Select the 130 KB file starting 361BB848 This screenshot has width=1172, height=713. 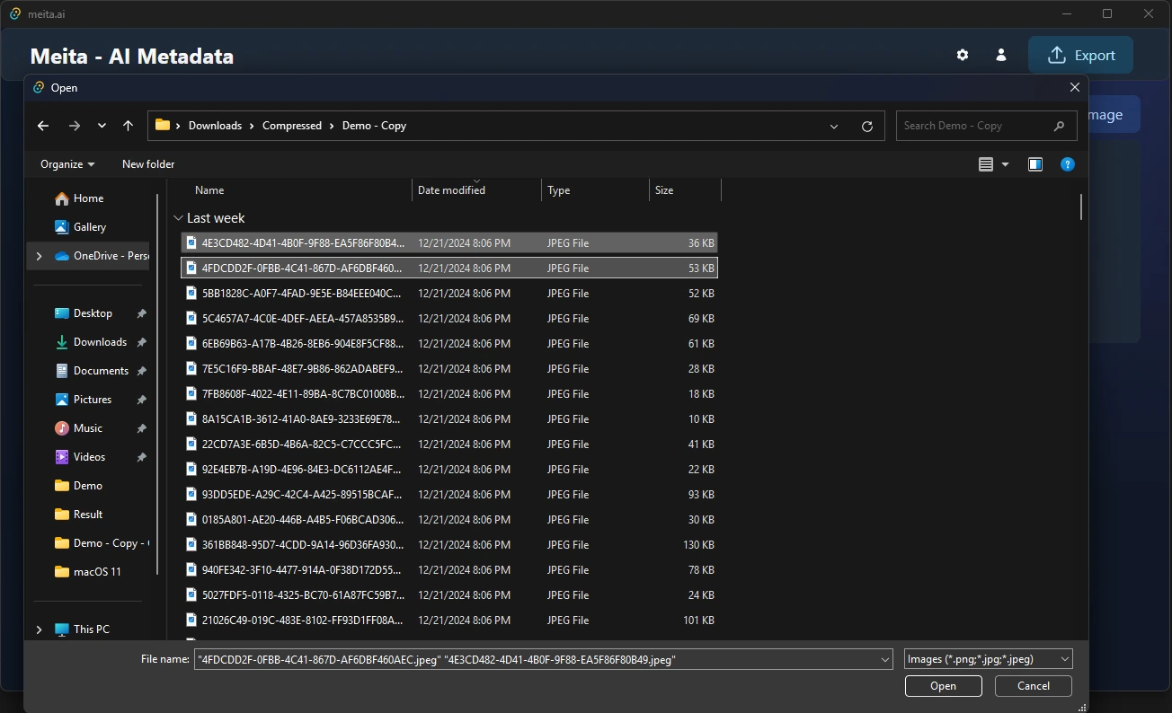point(303,545)
